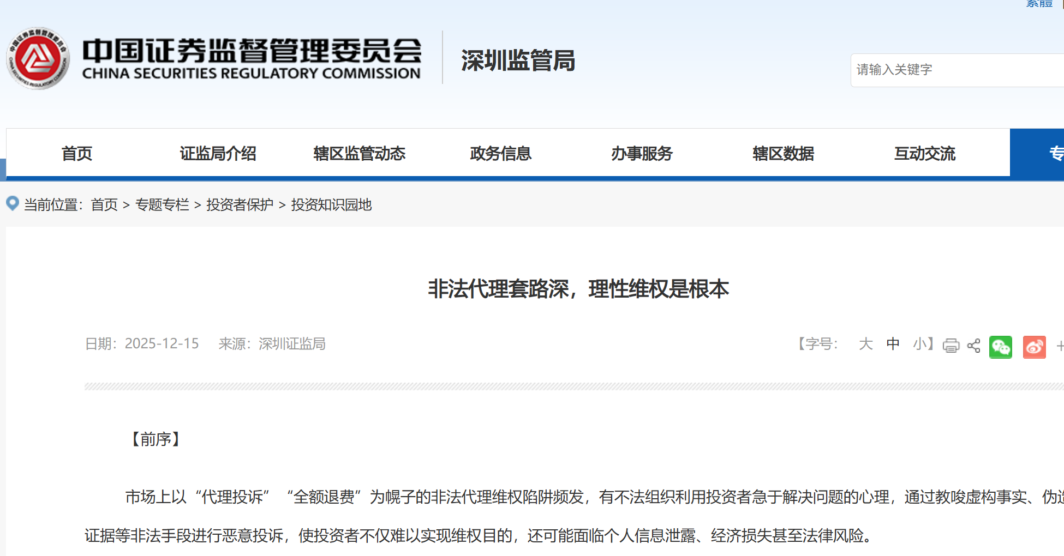Switch site to 繁體 traditional Chinese

(x=1039, y=3)
